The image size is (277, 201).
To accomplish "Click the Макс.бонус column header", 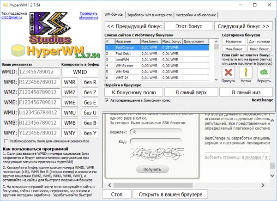I will point(172,42).
